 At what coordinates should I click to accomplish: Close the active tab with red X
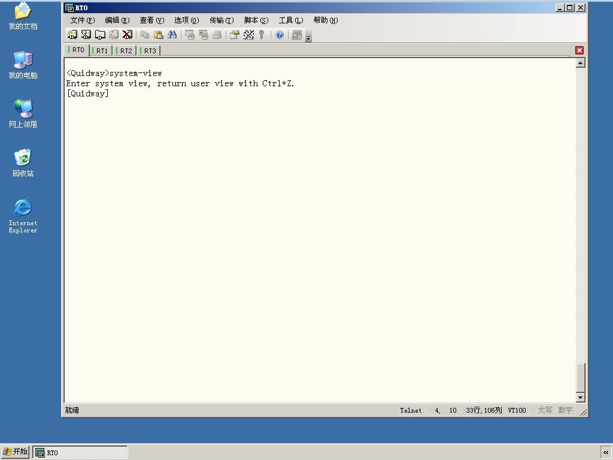579,50
